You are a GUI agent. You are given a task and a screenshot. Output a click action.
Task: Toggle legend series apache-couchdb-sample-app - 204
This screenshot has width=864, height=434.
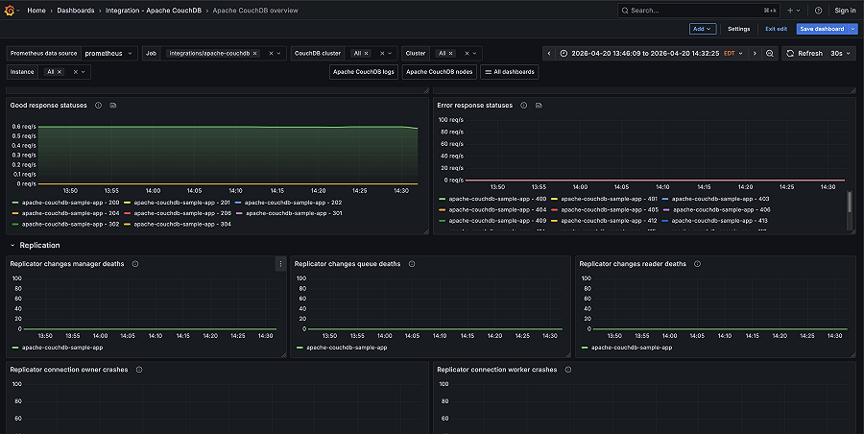(70, 213)
